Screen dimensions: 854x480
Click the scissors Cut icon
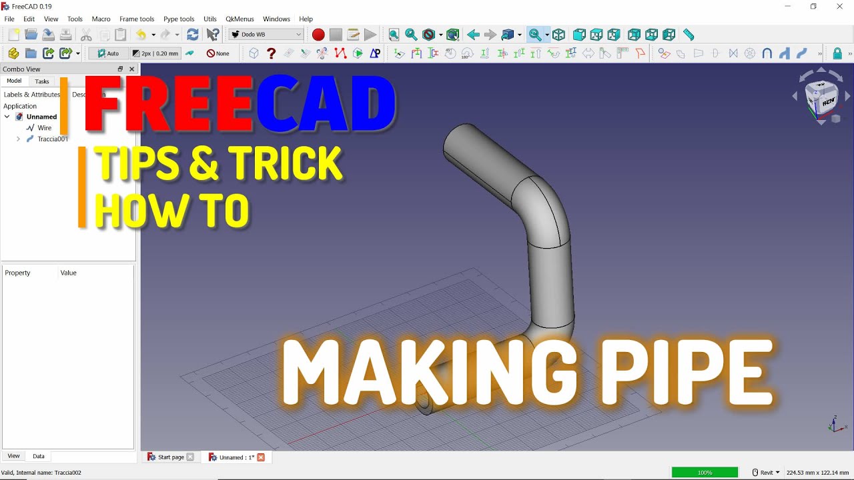86,35
